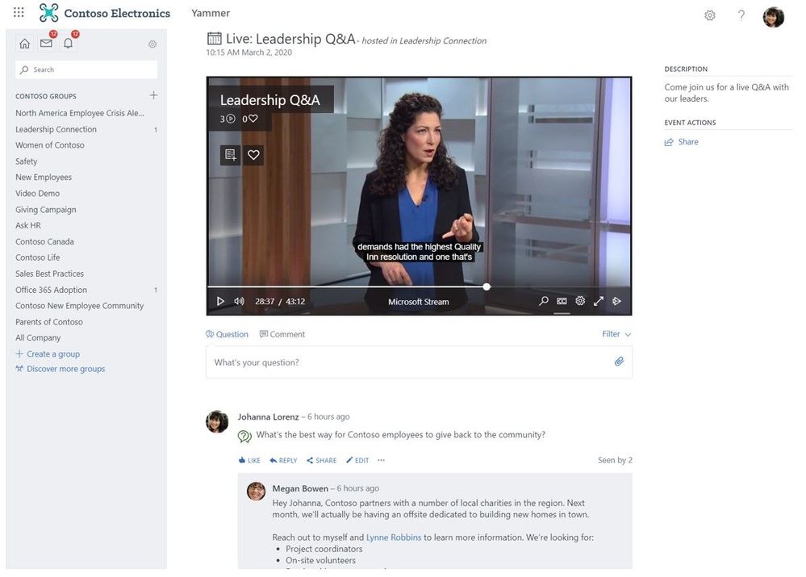Expand the Filter dropdown

click(x=616, y=334)
